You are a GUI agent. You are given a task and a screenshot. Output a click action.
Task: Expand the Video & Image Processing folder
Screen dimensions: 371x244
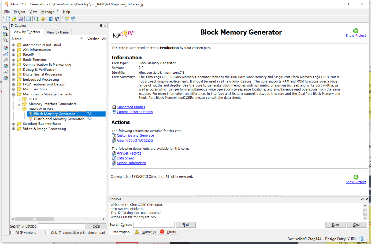point(13,129)
